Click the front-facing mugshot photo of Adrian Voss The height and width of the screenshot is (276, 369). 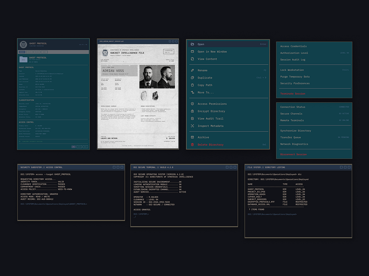click(149, 77)
